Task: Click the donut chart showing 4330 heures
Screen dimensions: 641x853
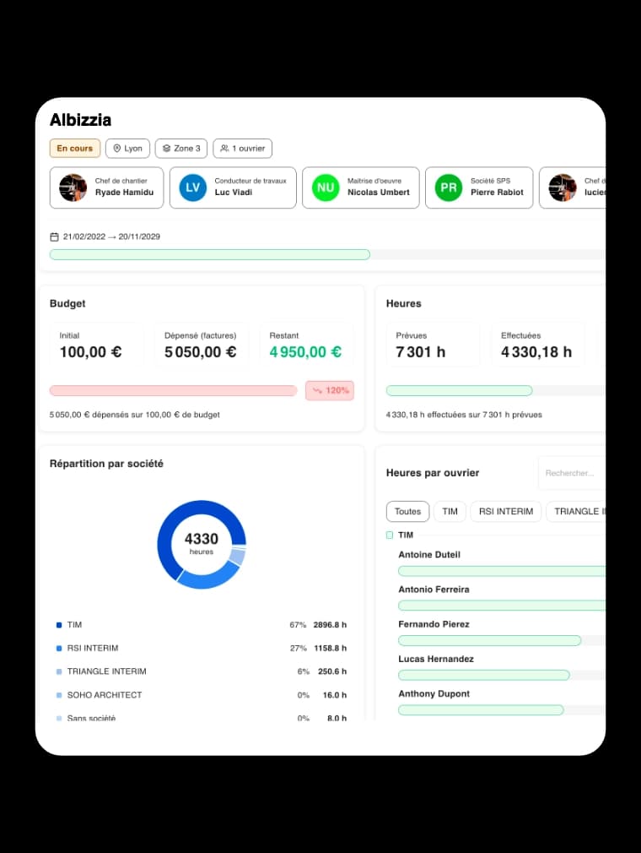Action: 202,545
